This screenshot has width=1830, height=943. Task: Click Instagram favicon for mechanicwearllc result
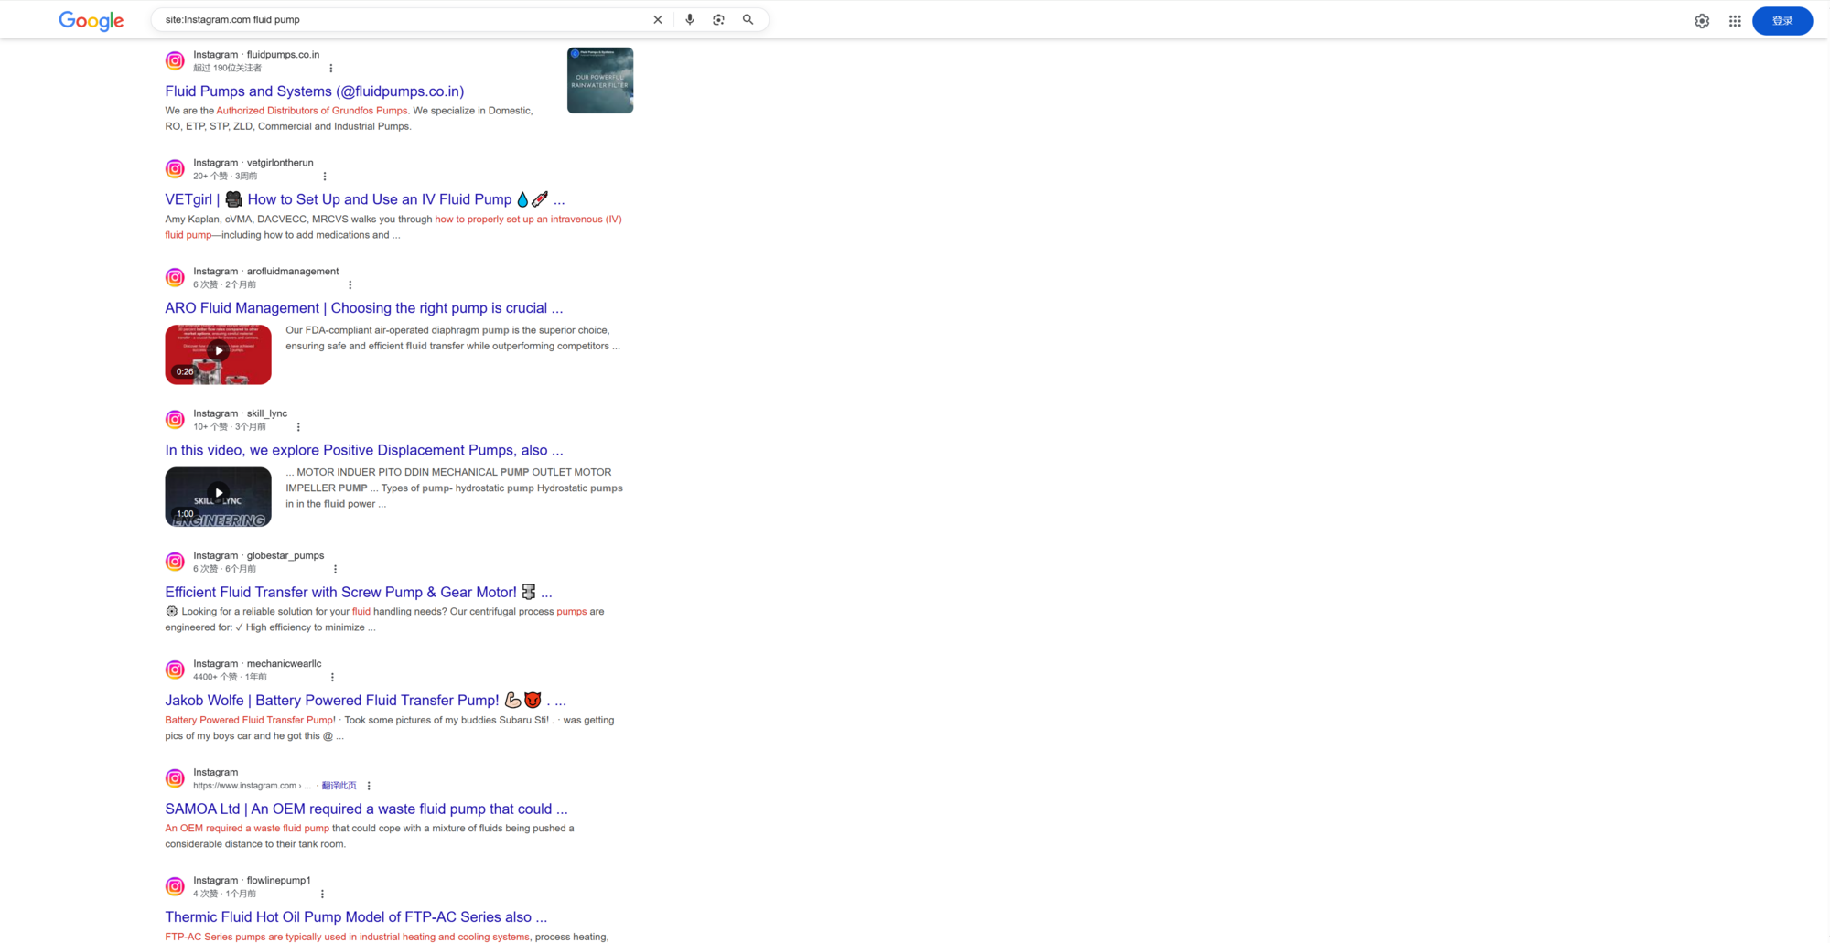coord(175,670)
